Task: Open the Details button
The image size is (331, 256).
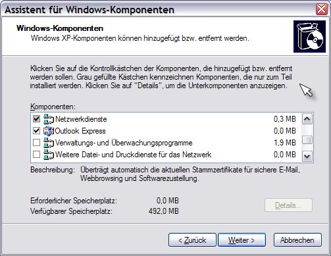Action: point(288,205)
